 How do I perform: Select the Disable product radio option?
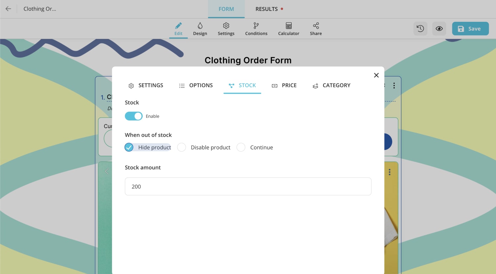coord(182,147)
